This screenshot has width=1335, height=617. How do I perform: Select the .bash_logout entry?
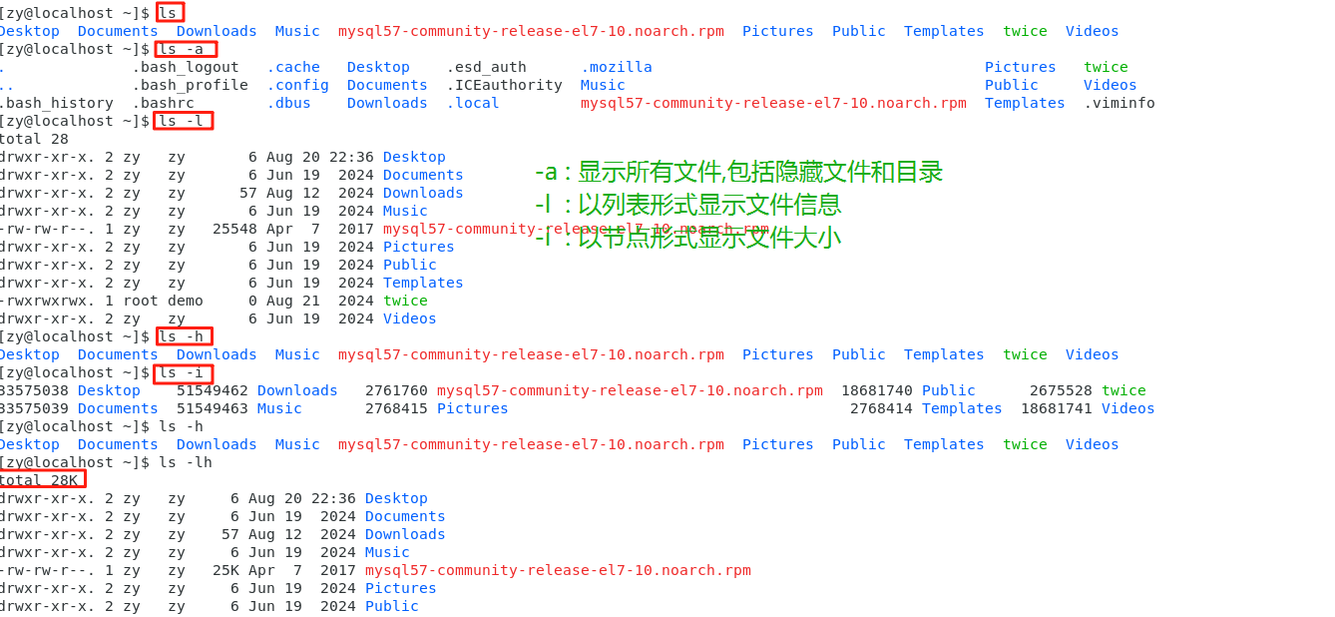186,67
